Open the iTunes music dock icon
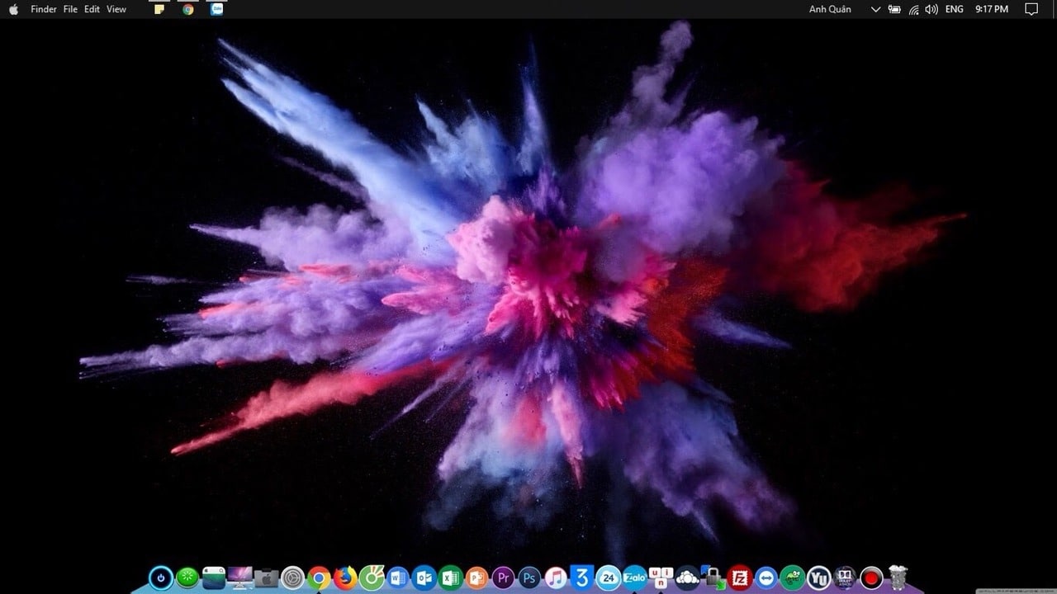This screenshot has height=594, width=1057. pos(556,578)
